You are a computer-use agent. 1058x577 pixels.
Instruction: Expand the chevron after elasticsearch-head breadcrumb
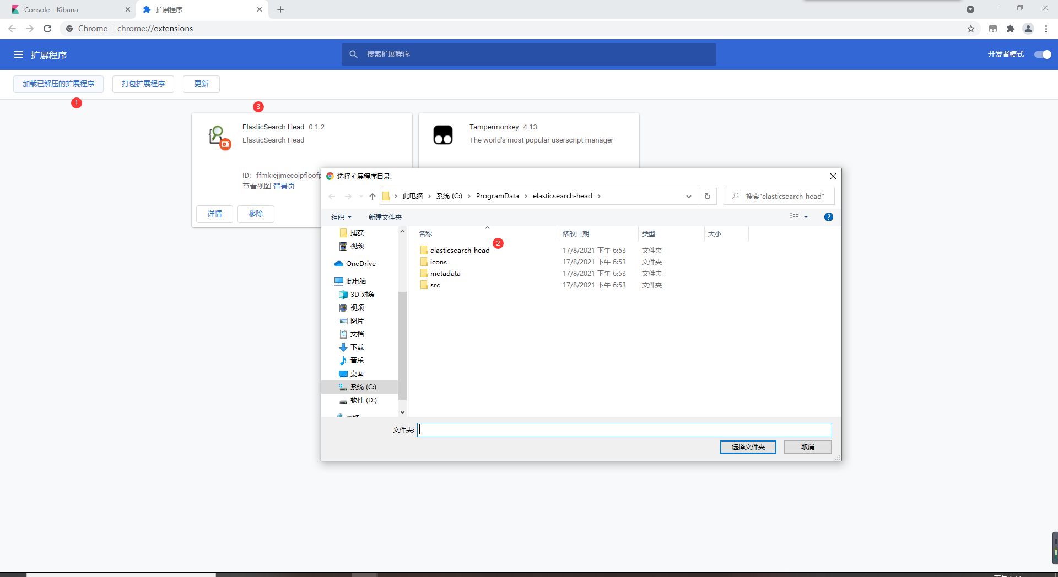600,196
